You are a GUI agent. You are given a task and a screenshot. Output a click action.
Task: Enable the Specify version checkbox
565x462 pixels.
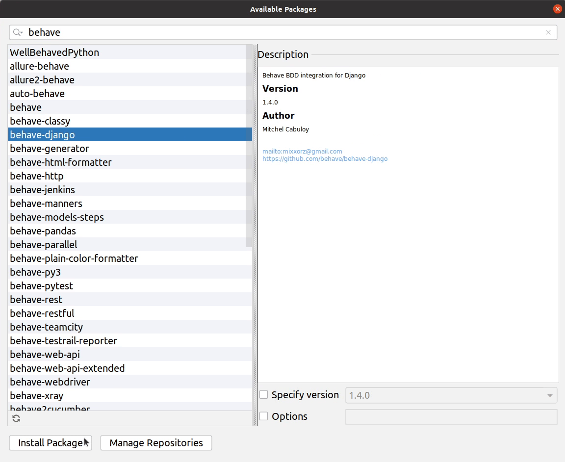click(x=264, y=395)
